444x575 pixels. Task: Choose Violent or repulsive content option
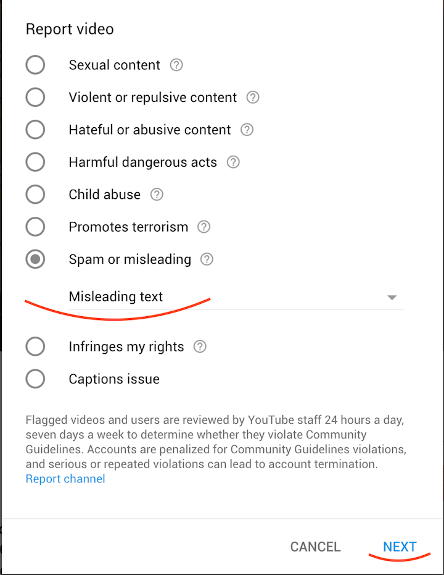point(35,98)
